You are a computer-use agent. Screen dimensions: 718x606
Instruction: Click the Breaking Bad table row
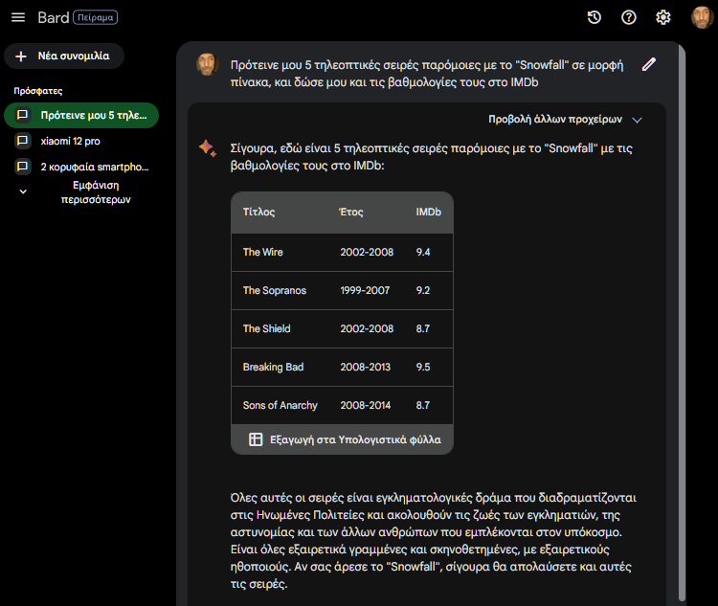[x=343, y=367]
